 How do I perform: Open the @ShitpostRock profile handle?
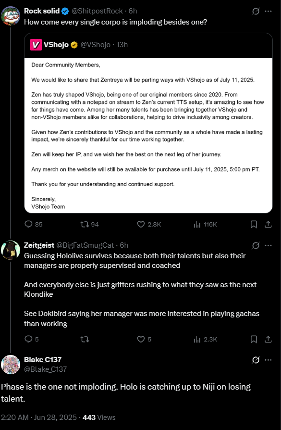coord(97,11)
